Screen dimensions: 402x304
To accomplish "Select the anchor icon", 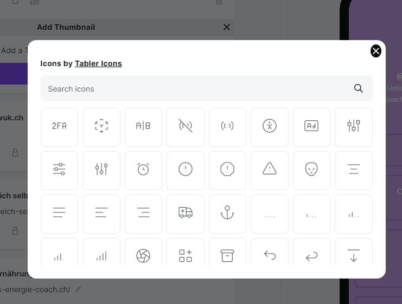I will pyautogui.click(x=227, y=214).
